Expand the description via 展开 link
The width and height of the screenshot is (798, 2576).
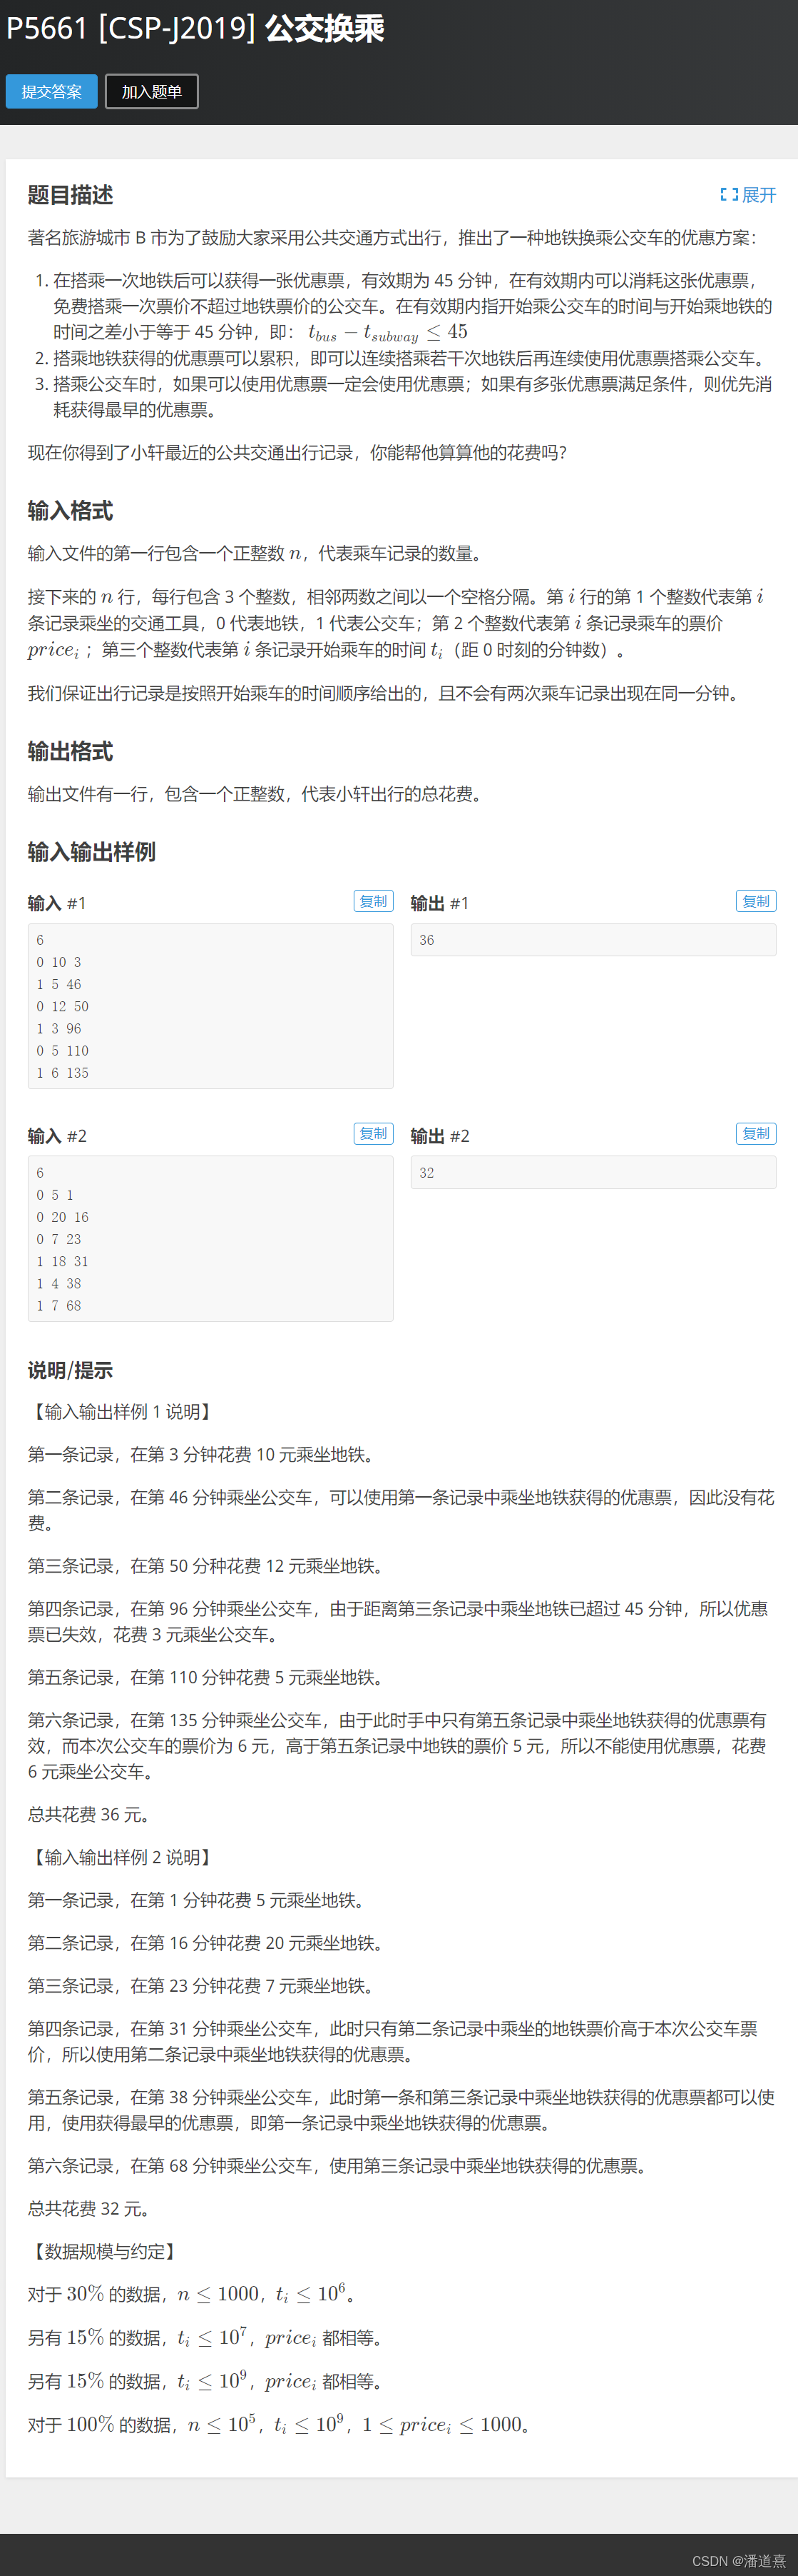pos(748,195)
